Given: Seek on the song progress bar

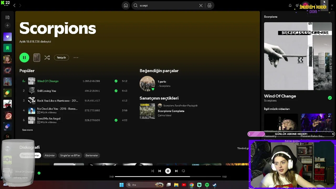Looking at the screenshot, I should click(x=168, y=177).
